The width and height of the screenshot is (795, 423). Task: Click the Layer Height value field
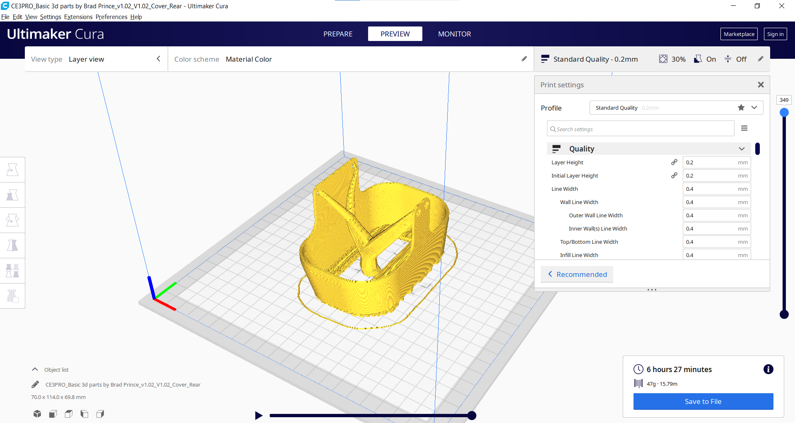717,162
